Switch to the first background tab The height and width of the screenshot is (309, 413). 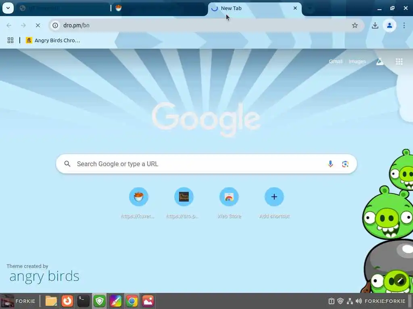[63, 8]
